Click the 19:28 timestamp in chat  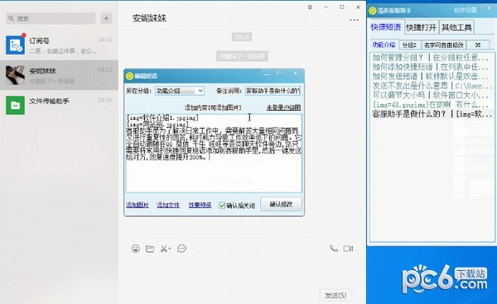(242, 37)
